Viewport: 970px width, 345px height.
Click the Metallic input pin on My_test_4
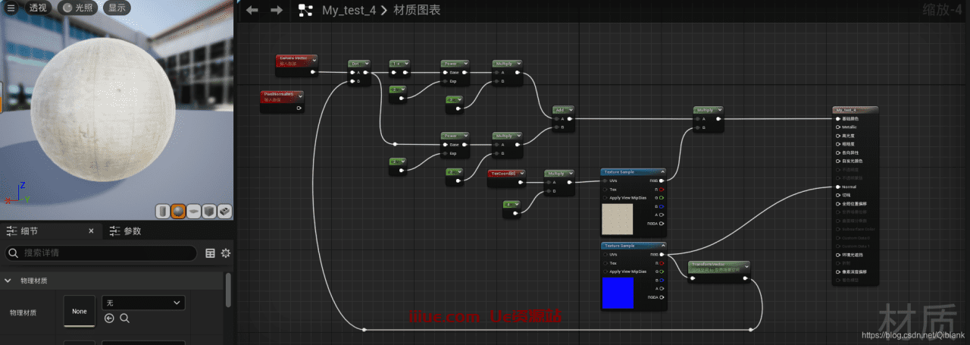pyautogui.click(x=837, y=127)
